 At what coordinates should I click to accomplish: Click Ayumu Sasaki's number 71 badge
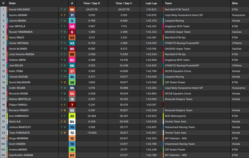pyautogui.click(x=72, y=15)
